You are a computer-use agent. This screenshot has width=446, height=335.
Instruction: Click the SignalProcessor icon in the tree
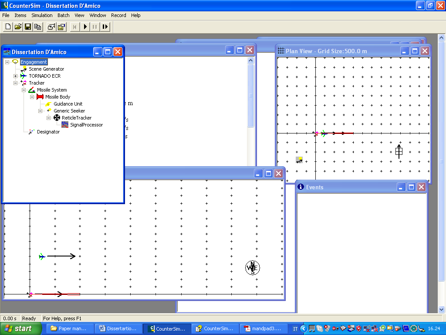65,125
